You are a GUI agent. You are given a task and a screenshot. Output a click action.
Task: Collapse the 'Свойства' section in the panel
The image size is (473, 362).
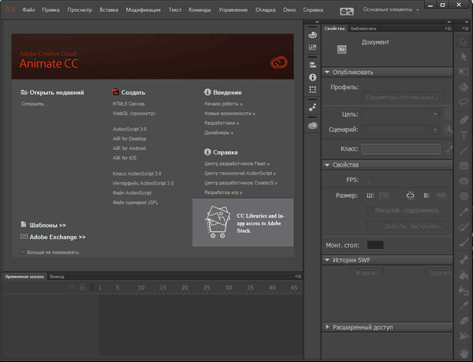coord(327,165)
